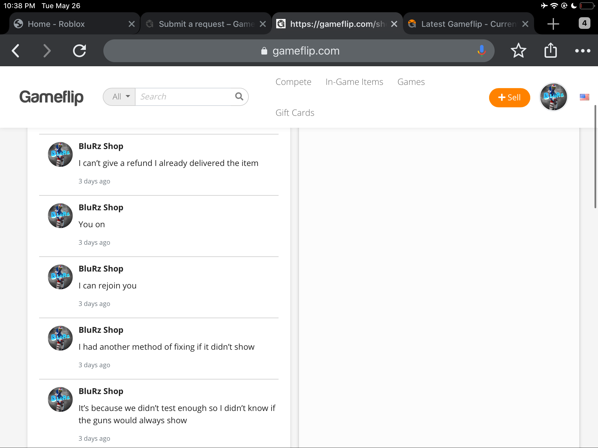Open the In-Game Items menu
Viewport: 598px width, 448px height.
tap(354, 82)
